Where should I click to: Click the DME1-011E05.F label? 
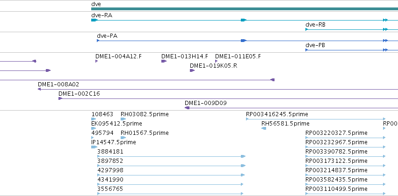pos(238,56)
